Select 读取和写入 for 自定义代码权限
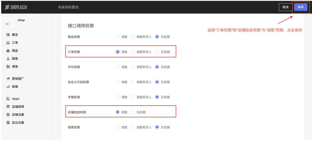Screen dimensions: 312x141 (133, 82)
